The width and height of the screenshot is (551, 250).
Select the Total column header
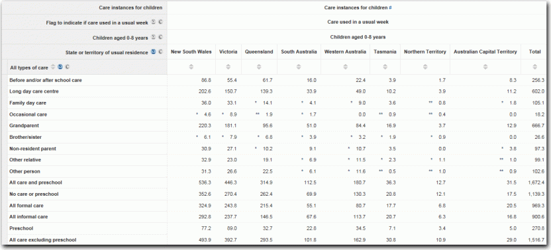click(535, 52)
